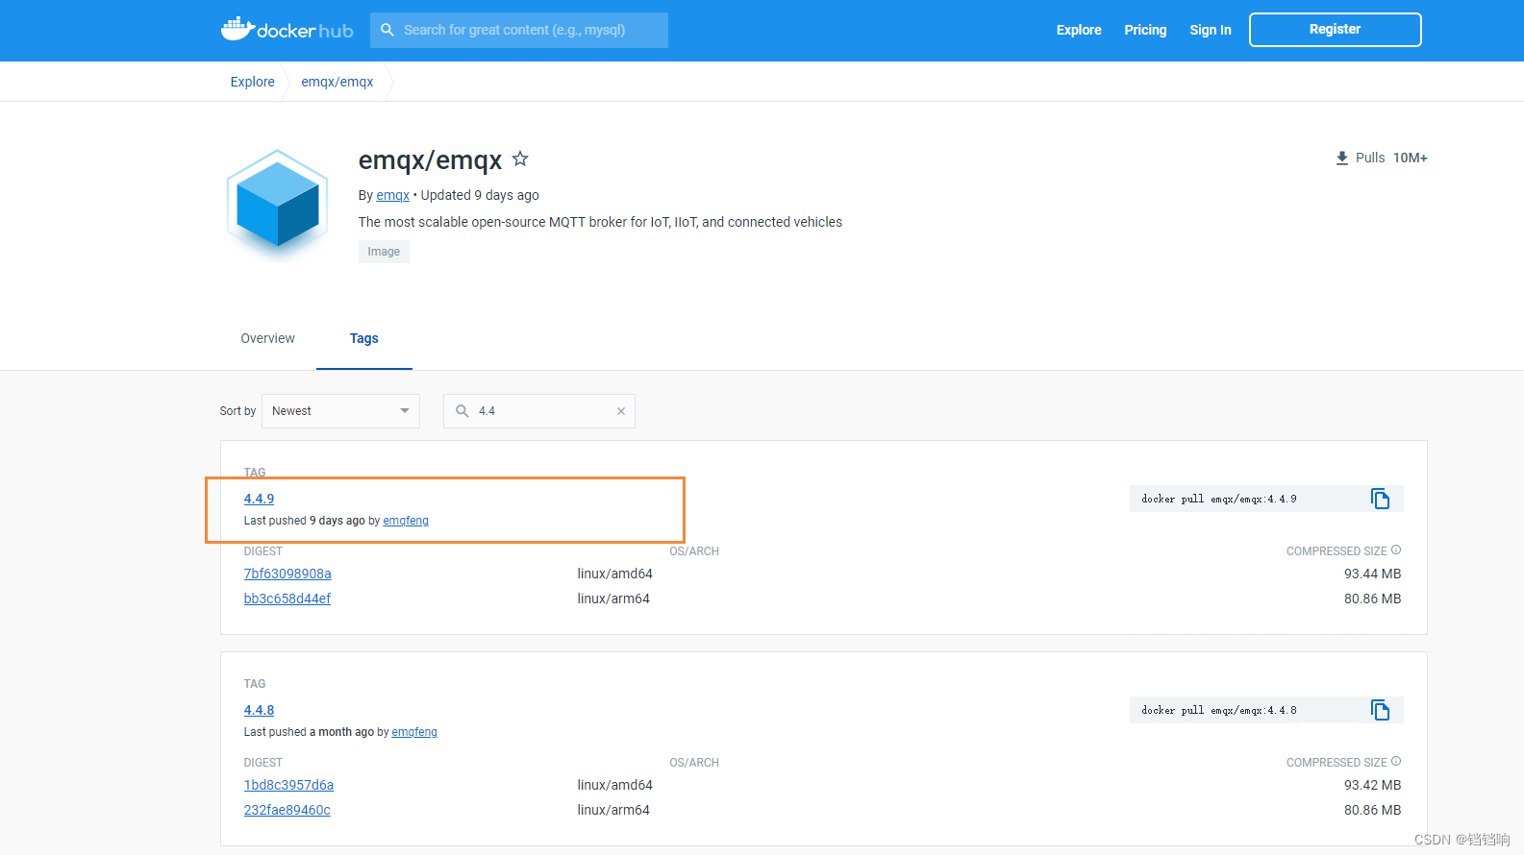
Task: Click the search magnifier icon in header
Action: point(387,30)
